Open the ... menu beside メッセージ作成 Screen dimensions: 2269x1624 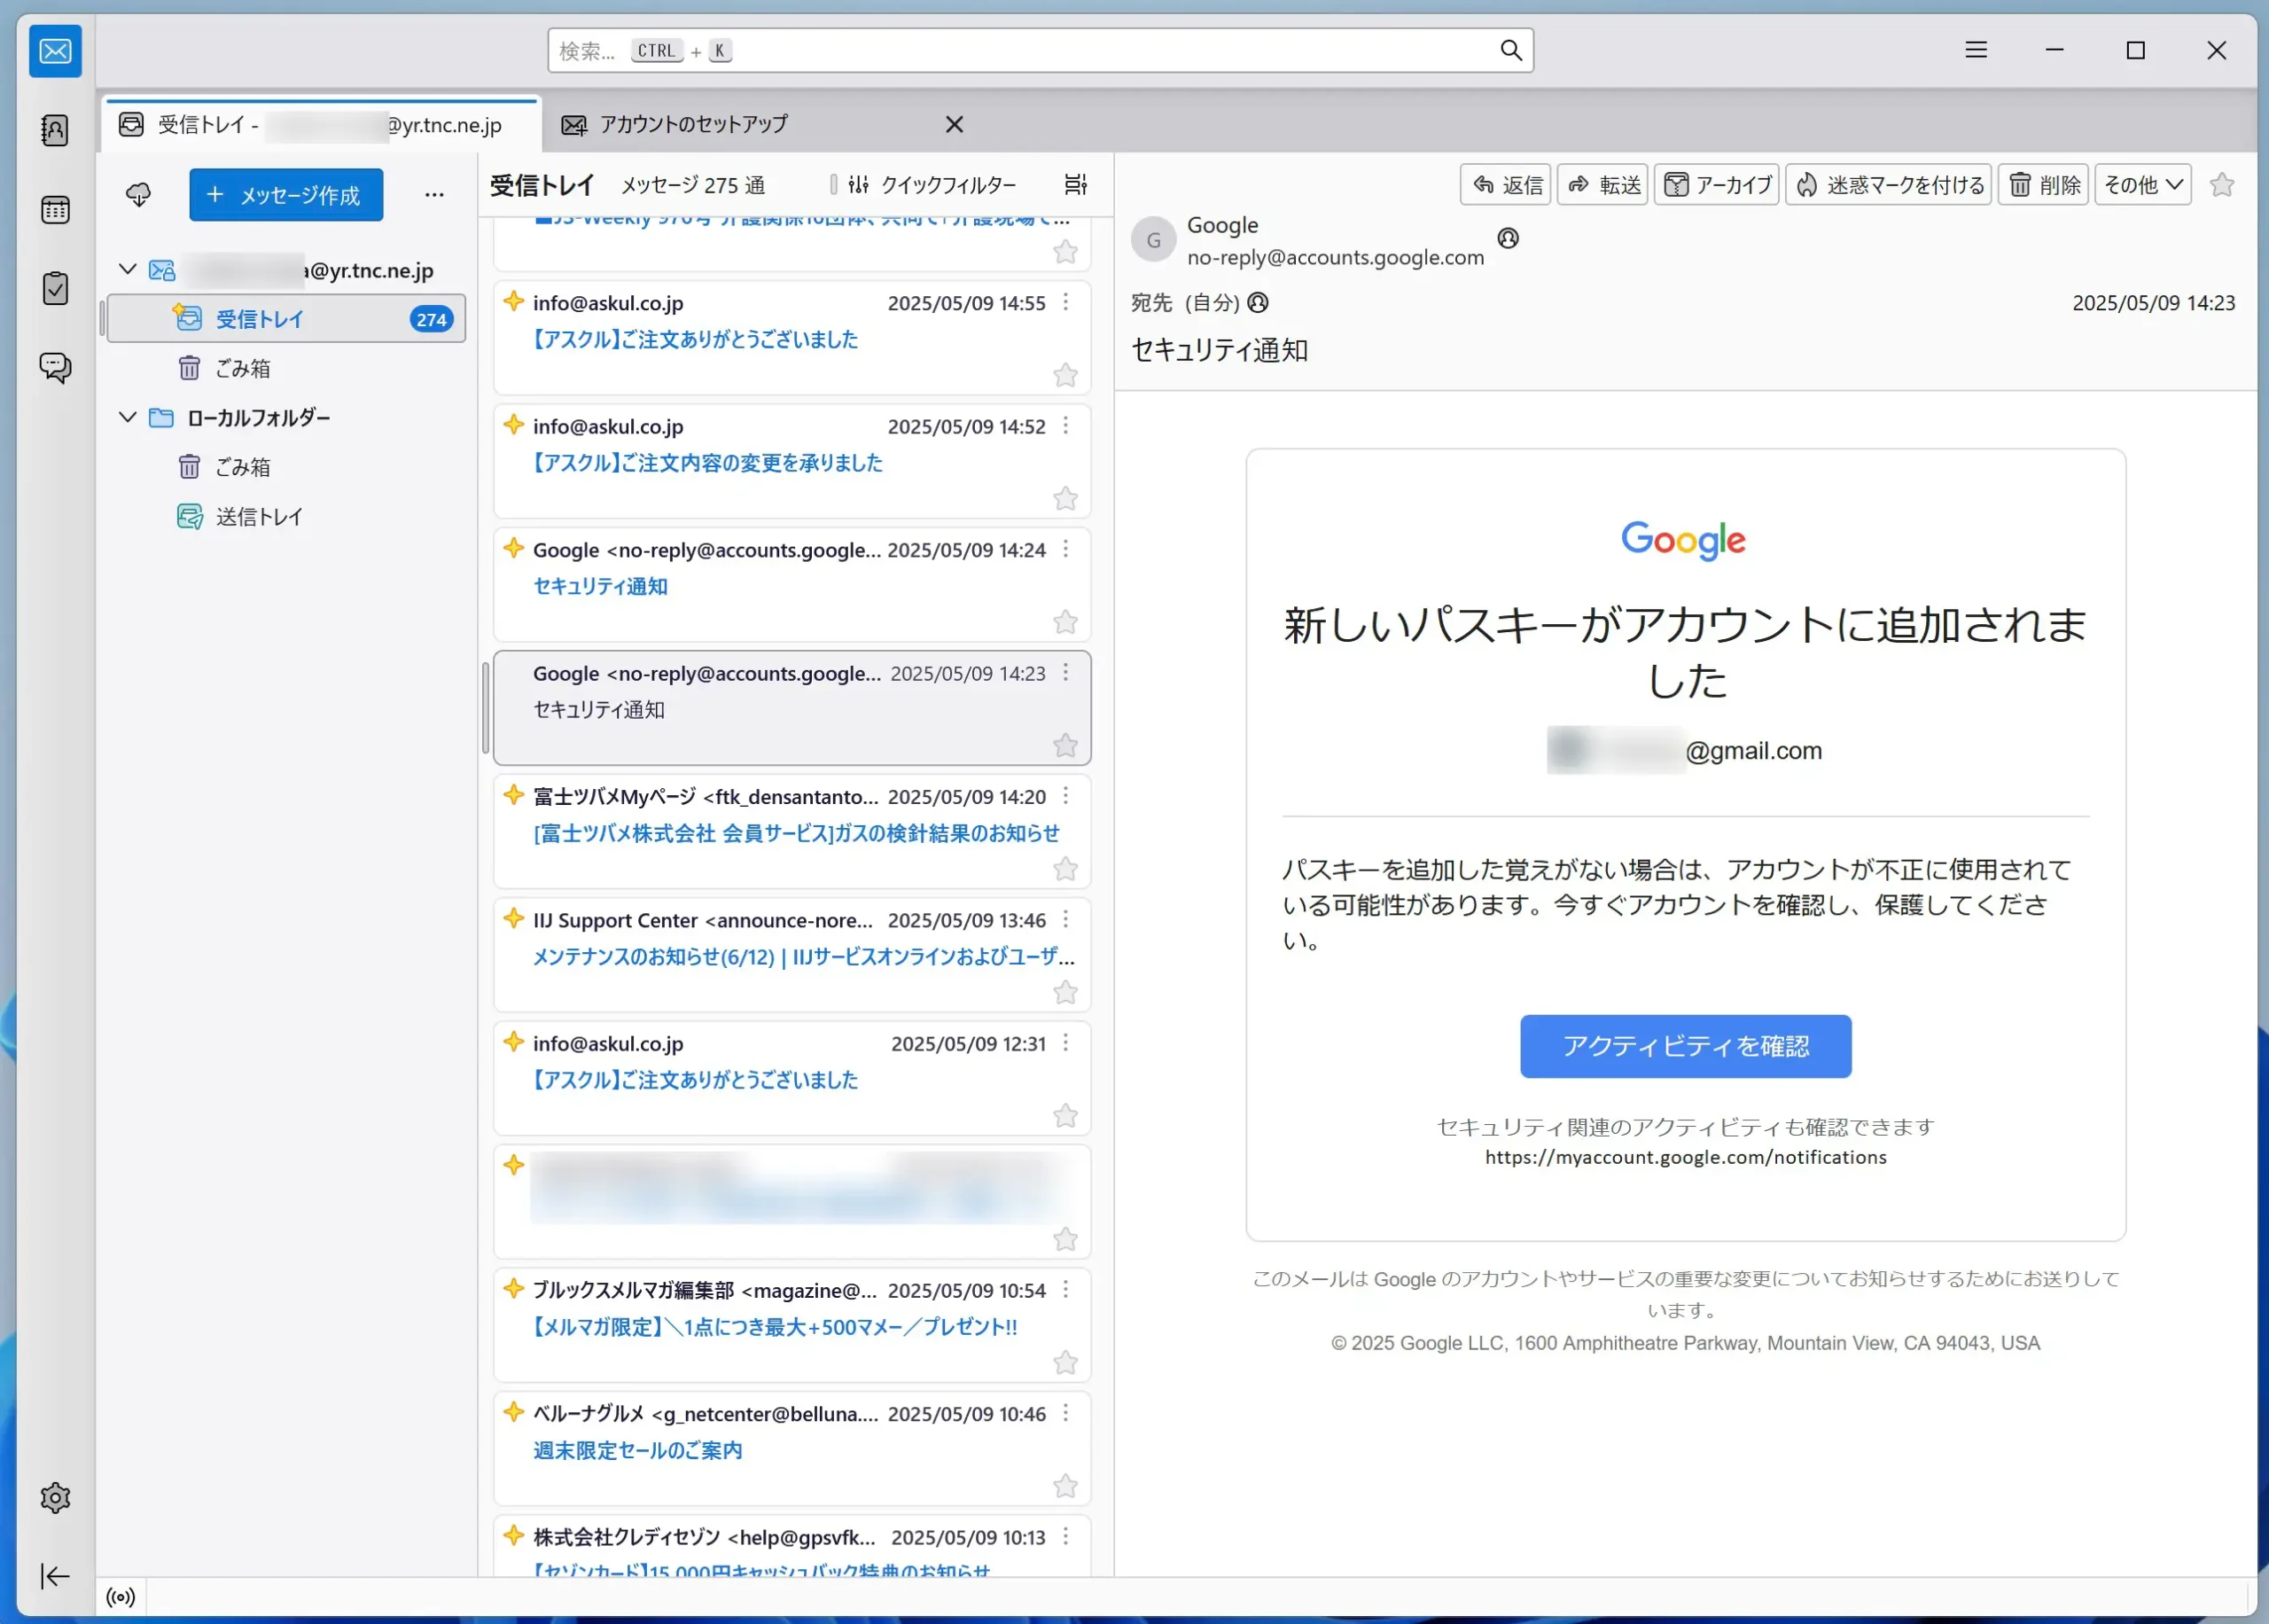click(x=435, y=195)
